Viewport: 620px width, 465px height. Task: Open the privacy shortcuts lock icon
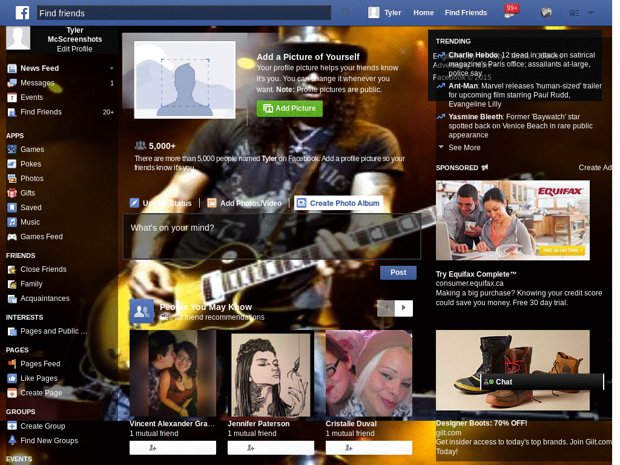[574, 13]
